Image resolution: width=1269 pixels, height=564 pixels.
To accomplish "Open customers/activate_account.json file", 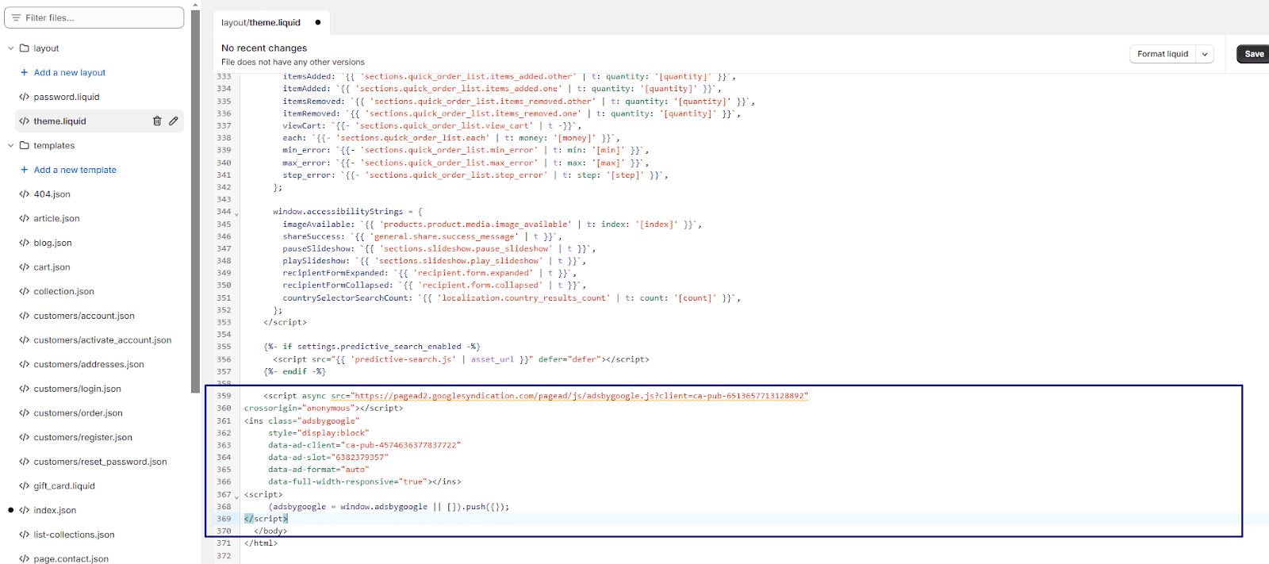I will point(102,340).
